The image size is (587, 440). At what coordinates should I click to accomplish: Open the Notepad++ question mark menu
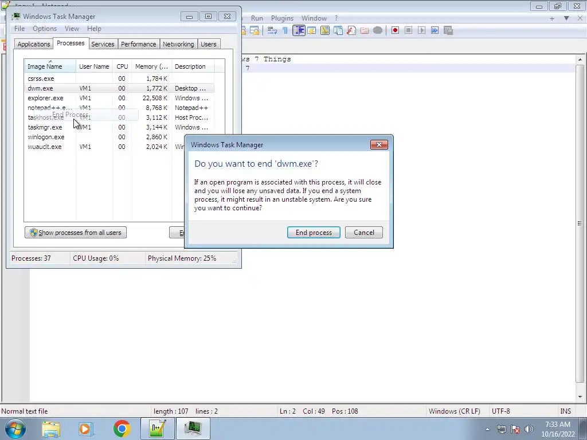pos(336,18)
